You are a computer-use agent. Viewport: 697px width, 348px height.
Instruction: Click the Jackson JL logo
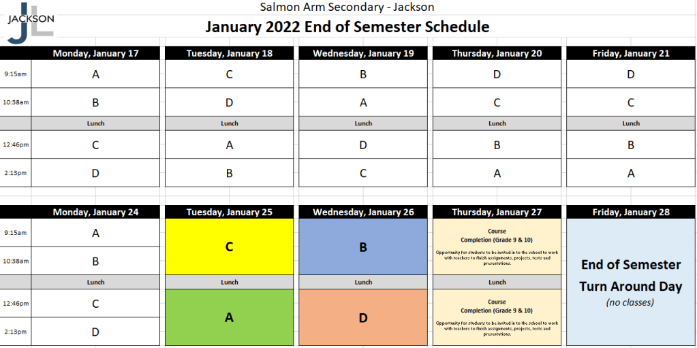(x=29, y=23)
